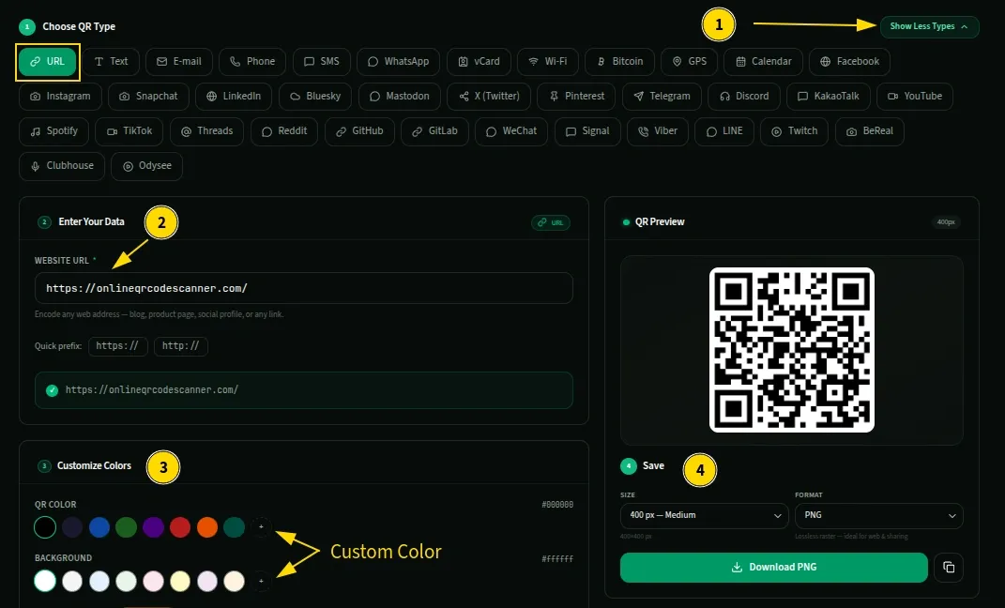
Task: Select the YouTube QR type
Action: tap(915, 96)
